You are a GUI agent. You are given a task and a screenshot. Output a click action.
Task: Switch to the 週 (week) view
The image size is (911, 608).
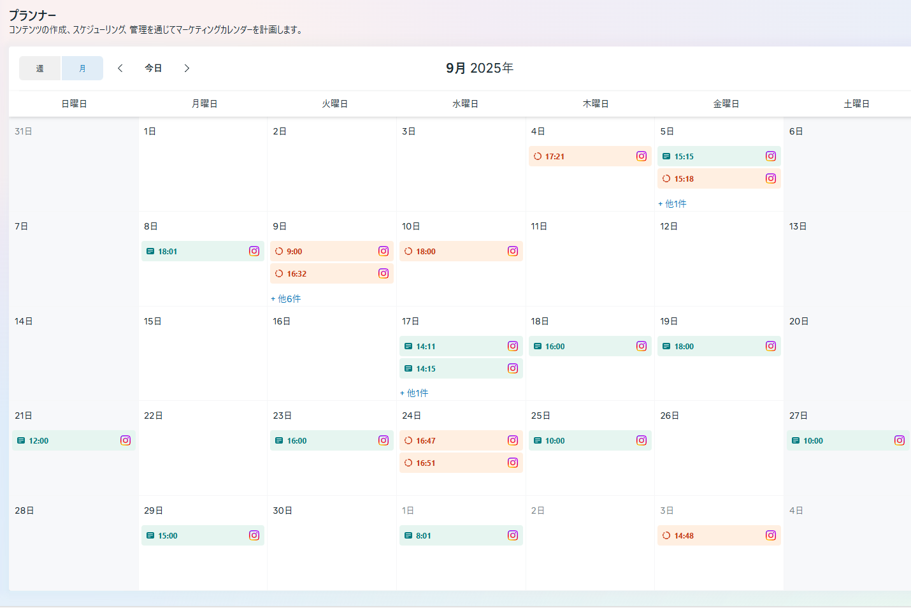click(39, 68)
